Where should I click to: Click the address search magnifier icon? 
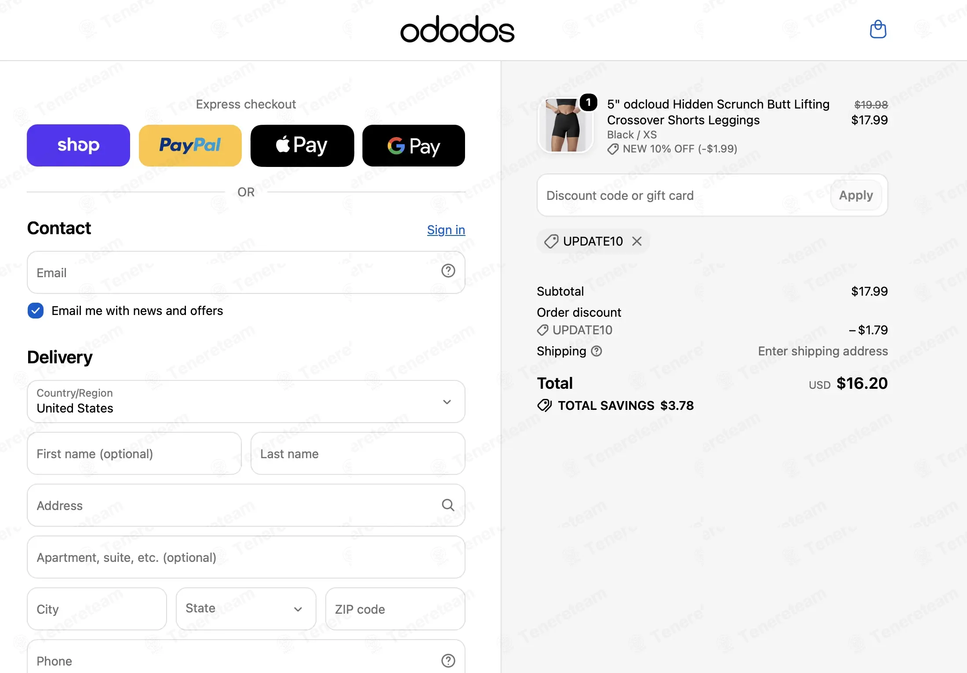click(x=448, y=505)
